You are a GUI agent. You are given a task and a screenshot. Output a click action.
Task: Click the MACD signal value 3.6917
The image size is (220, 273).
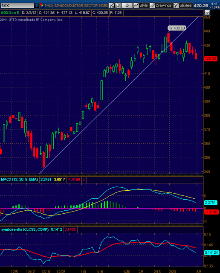click(59, 180)
